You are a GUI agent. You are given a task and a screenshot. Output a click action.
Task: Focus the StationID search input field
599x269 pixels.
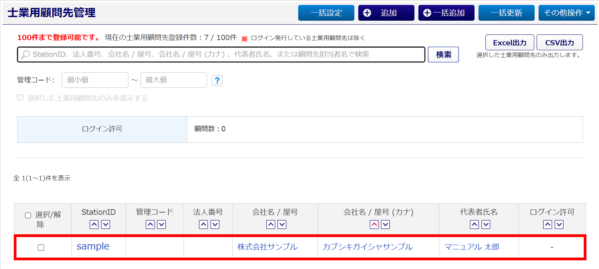coord(221,54)
